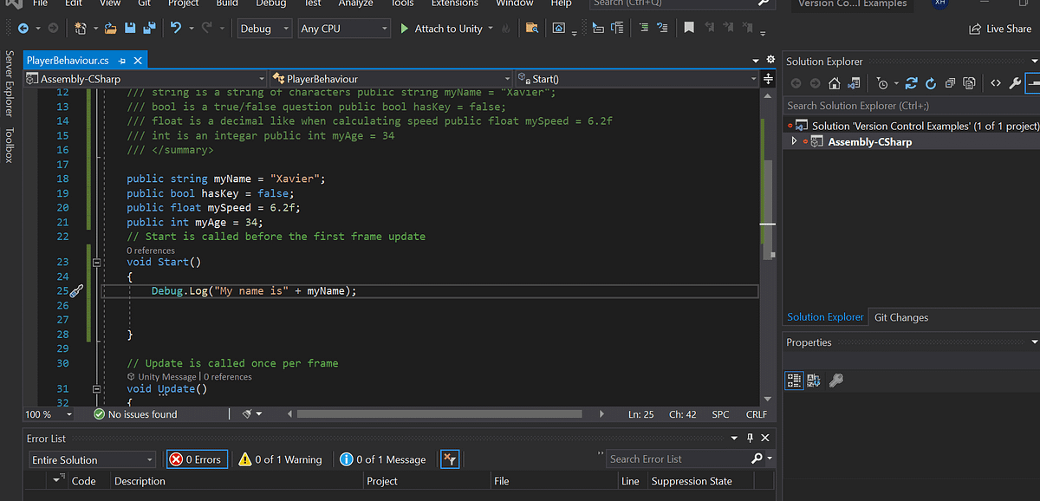Click the green Attach to Unity play icon
The image size is (1040, 501).
(405, 29)
